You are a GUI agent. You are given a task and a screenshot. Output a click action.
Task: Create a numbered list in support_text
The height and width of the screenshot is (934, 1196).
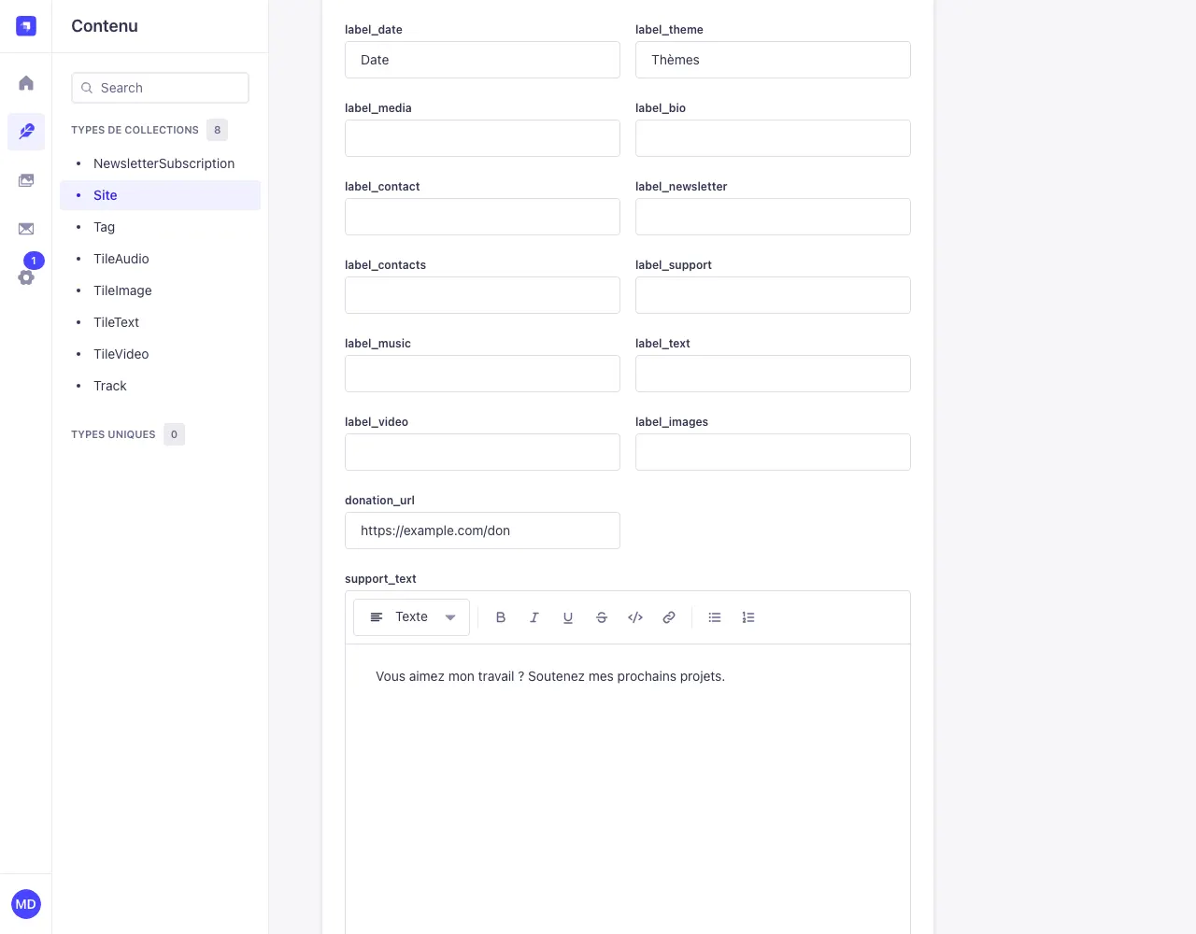tap(748, 617)
